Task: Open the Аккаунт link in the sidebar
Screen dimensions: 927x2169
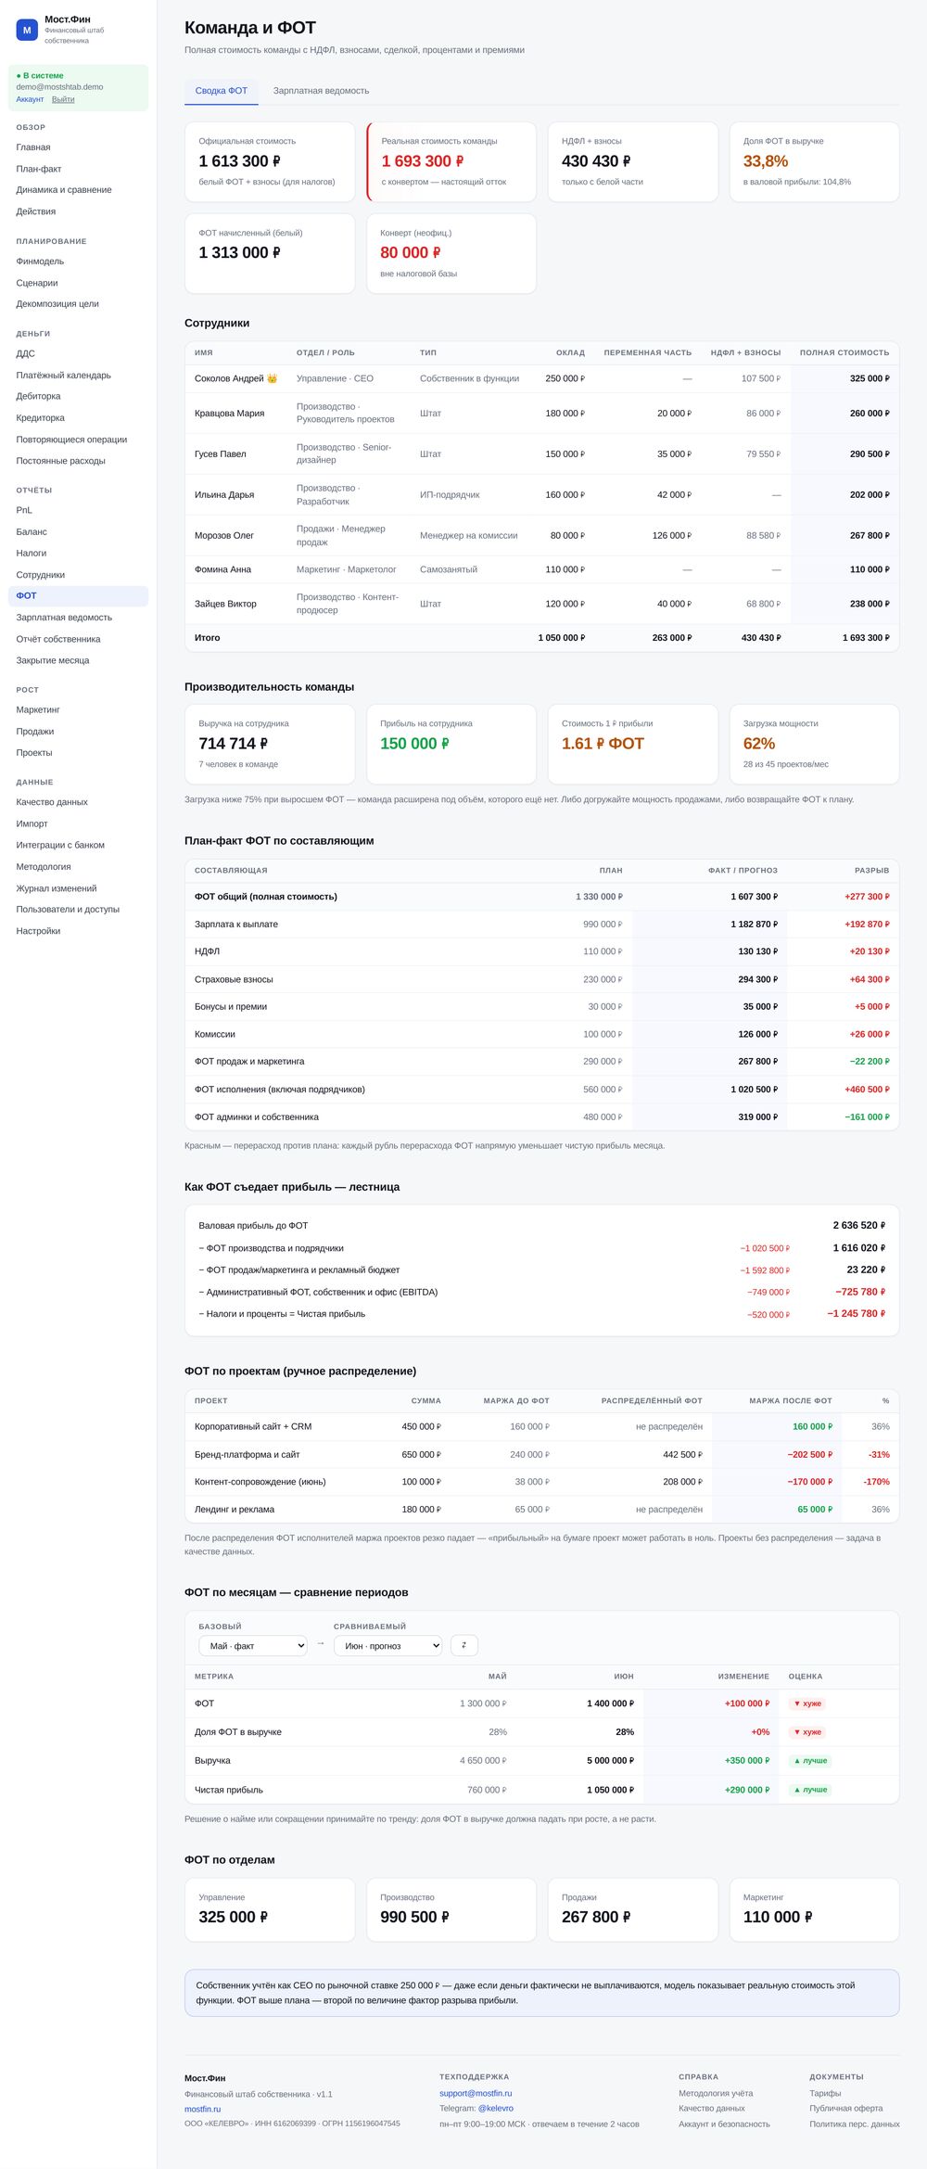Action: click(x=30, y=99)
